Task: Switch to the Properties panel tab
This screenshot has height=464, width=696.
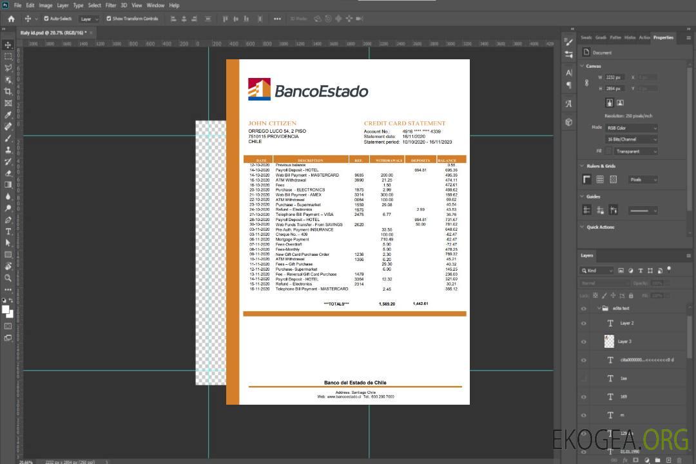Action: [x=663, y=38]
